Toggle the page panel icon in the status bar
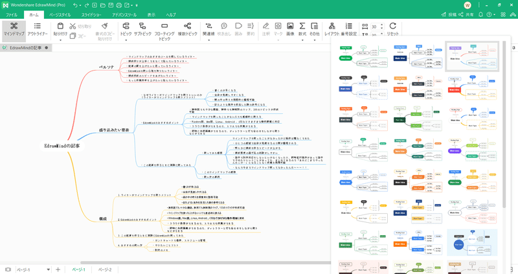 (x=8, y=269)
